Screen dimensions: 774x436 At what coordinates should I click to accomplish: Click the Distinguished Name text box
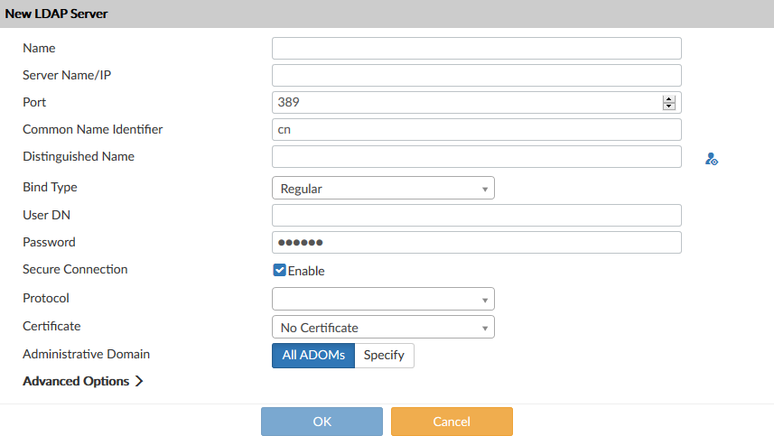click(476, 156)
